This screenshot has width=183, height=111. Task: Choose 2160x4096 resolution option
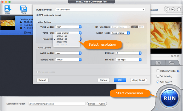pyautogui.click(x=66, y=42)
